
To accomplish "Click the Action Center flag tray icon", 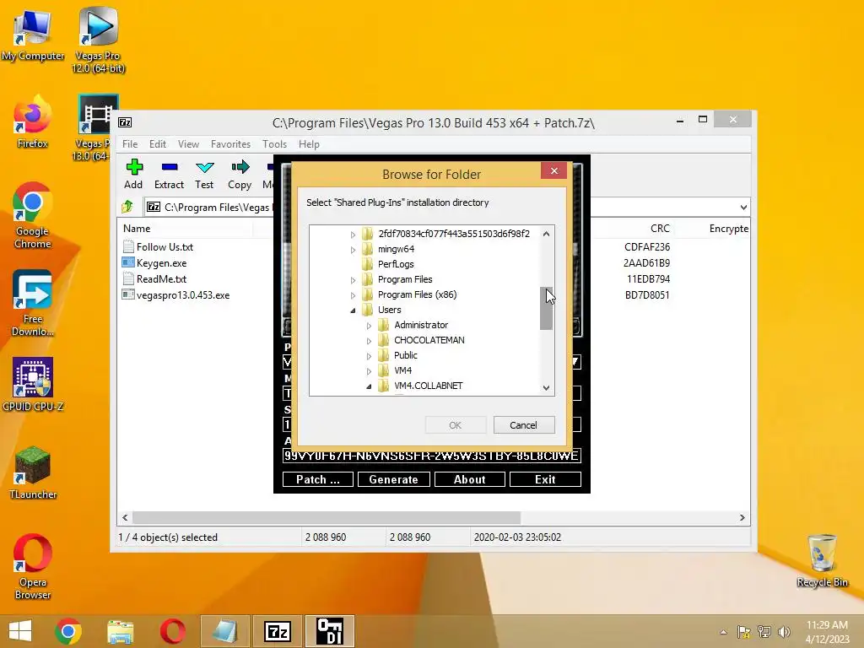I will pyautogui.click(x=743, y=632).
